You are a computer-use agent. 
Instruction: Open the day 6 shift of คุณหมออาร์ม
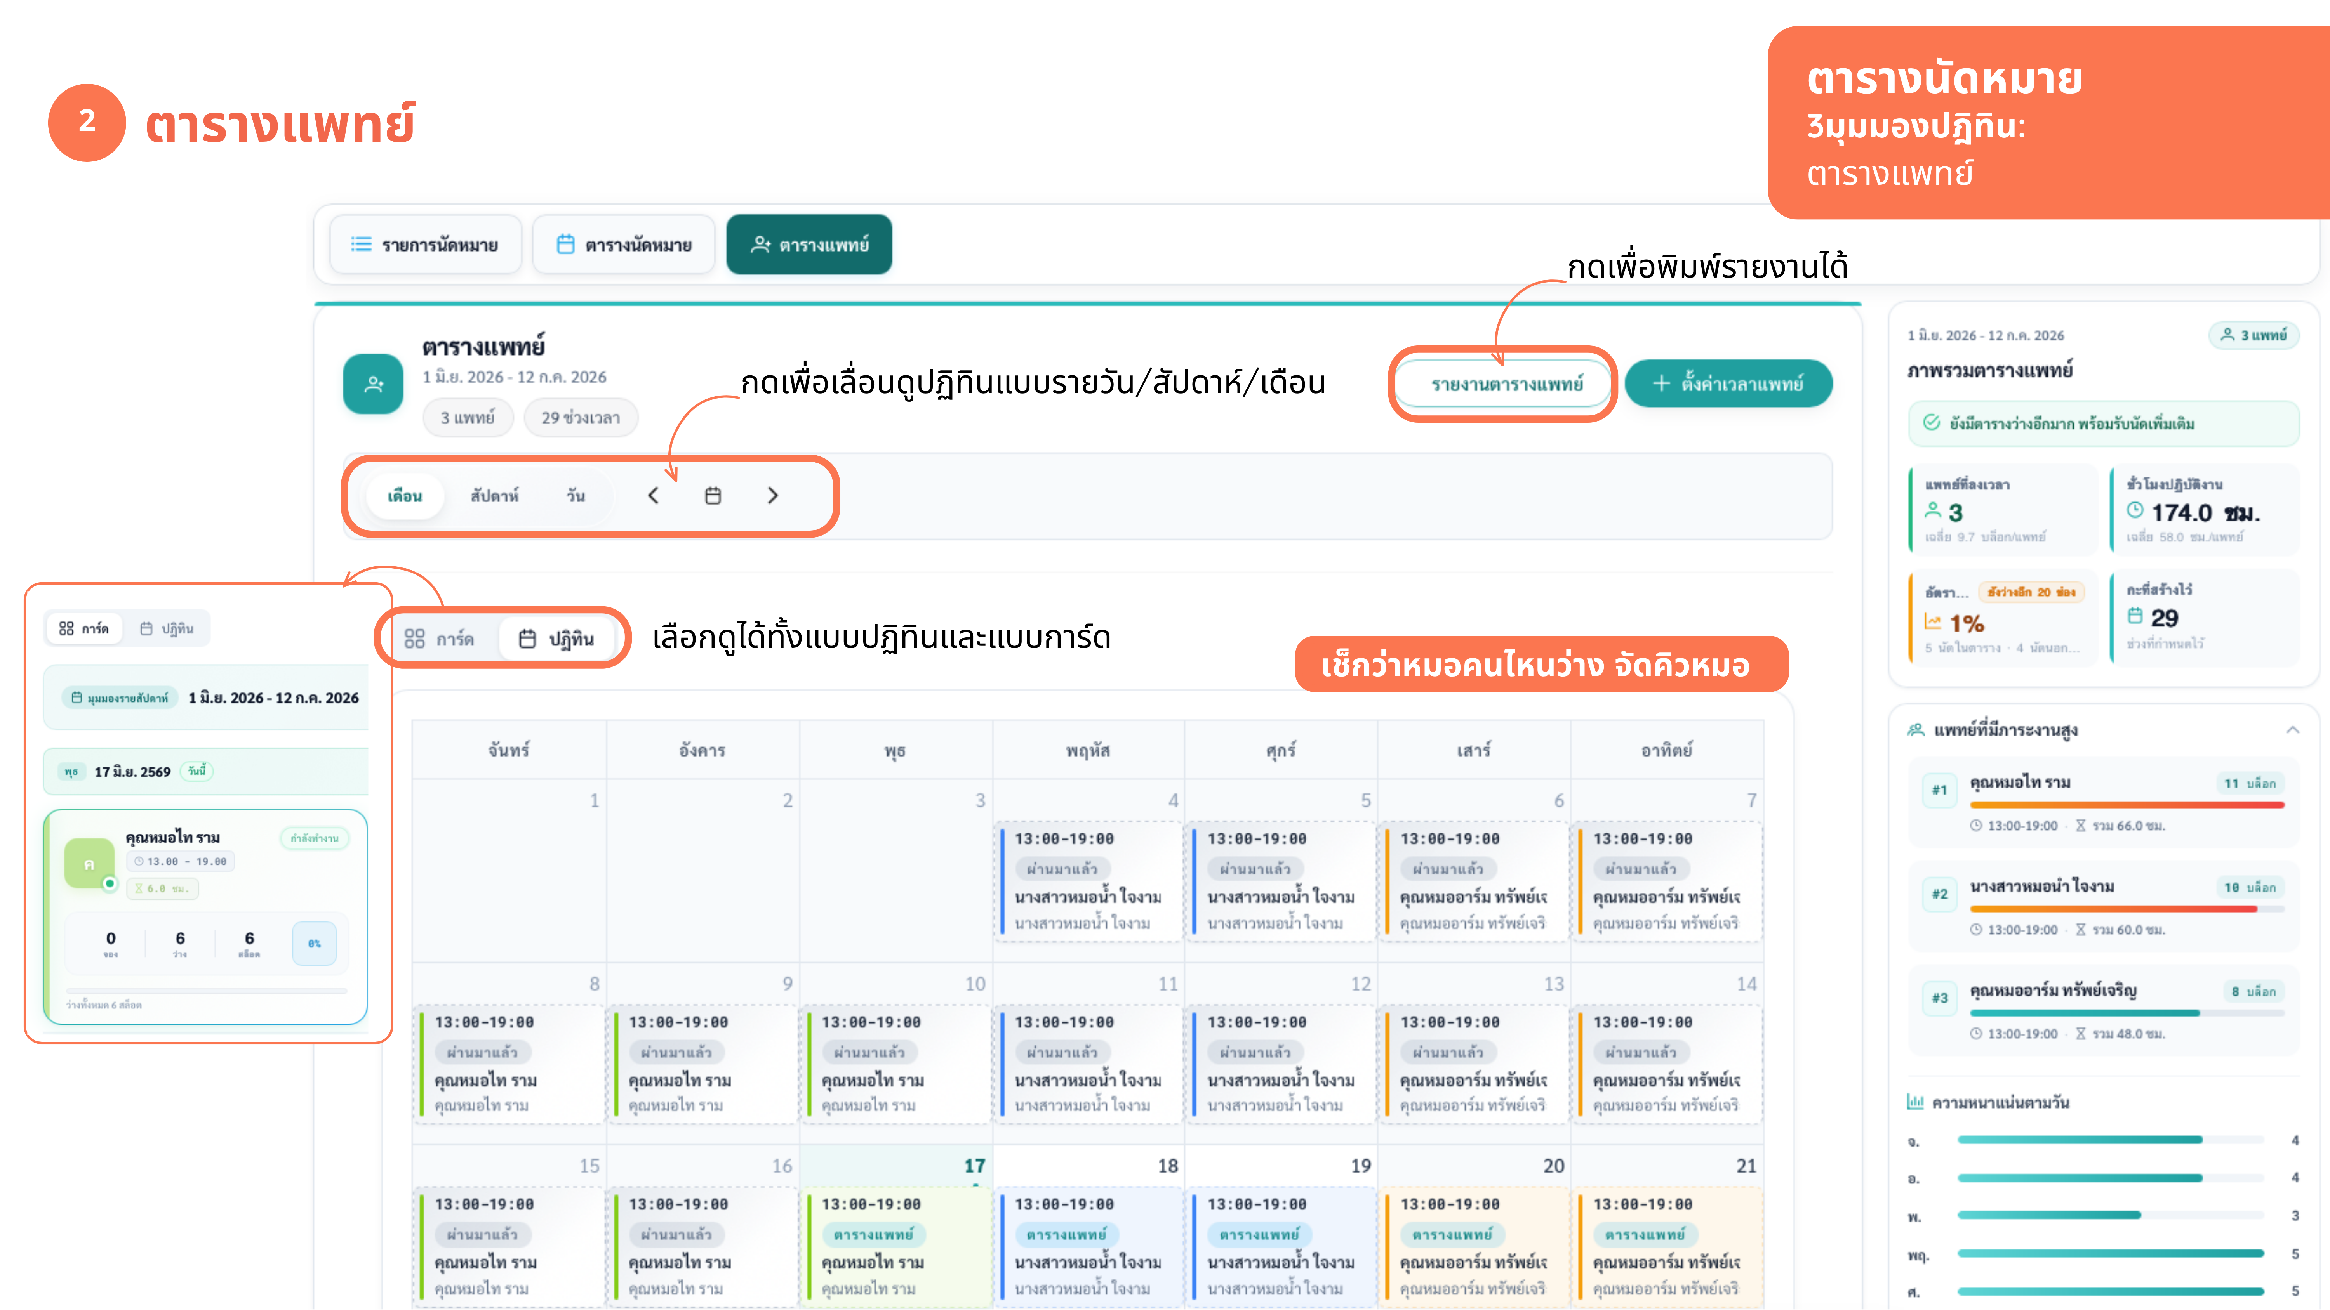[x=1475, y=881]
